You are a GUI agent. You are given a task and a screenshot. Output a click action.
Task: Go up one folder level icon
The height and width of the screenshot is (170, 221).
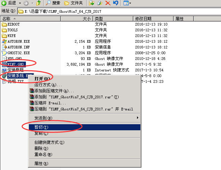pos(39,3)
